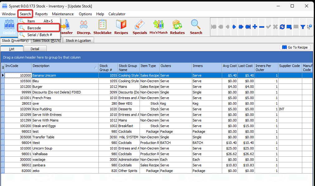
Task: Click the blue book bookmark icon
Action: (289, 27)
